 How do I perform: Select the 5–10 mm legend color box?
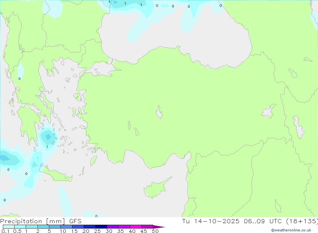pyautogui.click(x=55, y=227)
